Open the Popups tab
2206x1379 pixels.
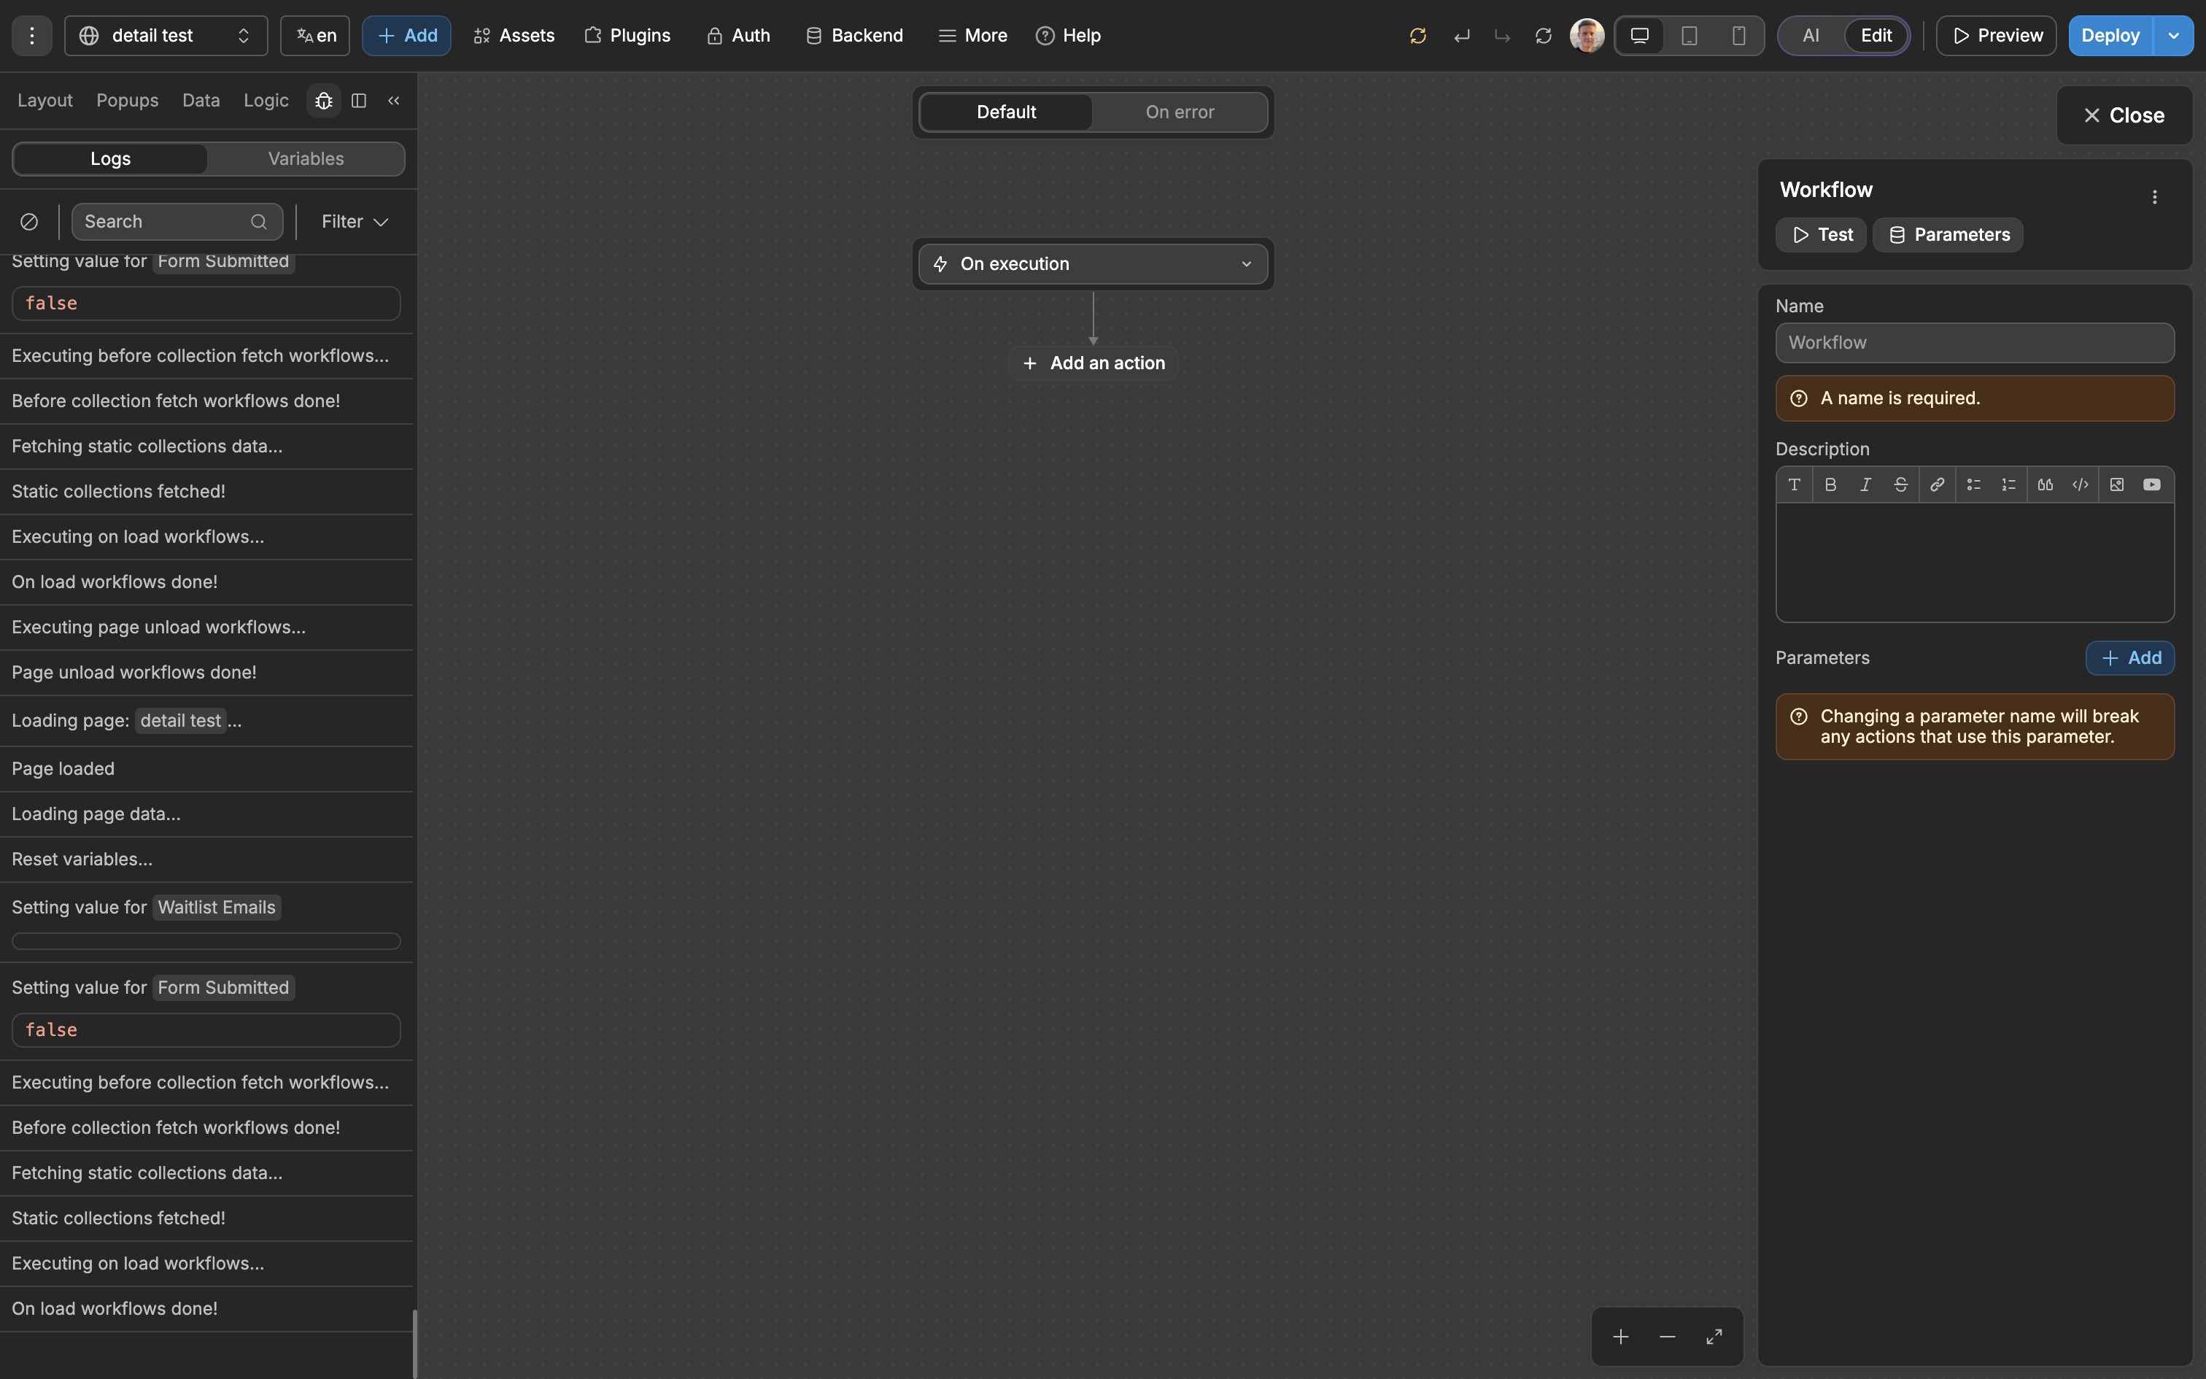(x=128, y=101)
